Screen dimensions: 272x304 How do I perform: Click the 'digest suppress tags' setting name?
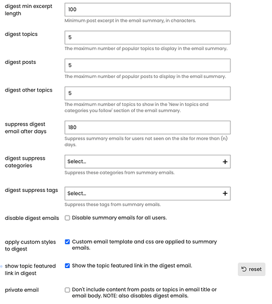click(x=31, y=190)
